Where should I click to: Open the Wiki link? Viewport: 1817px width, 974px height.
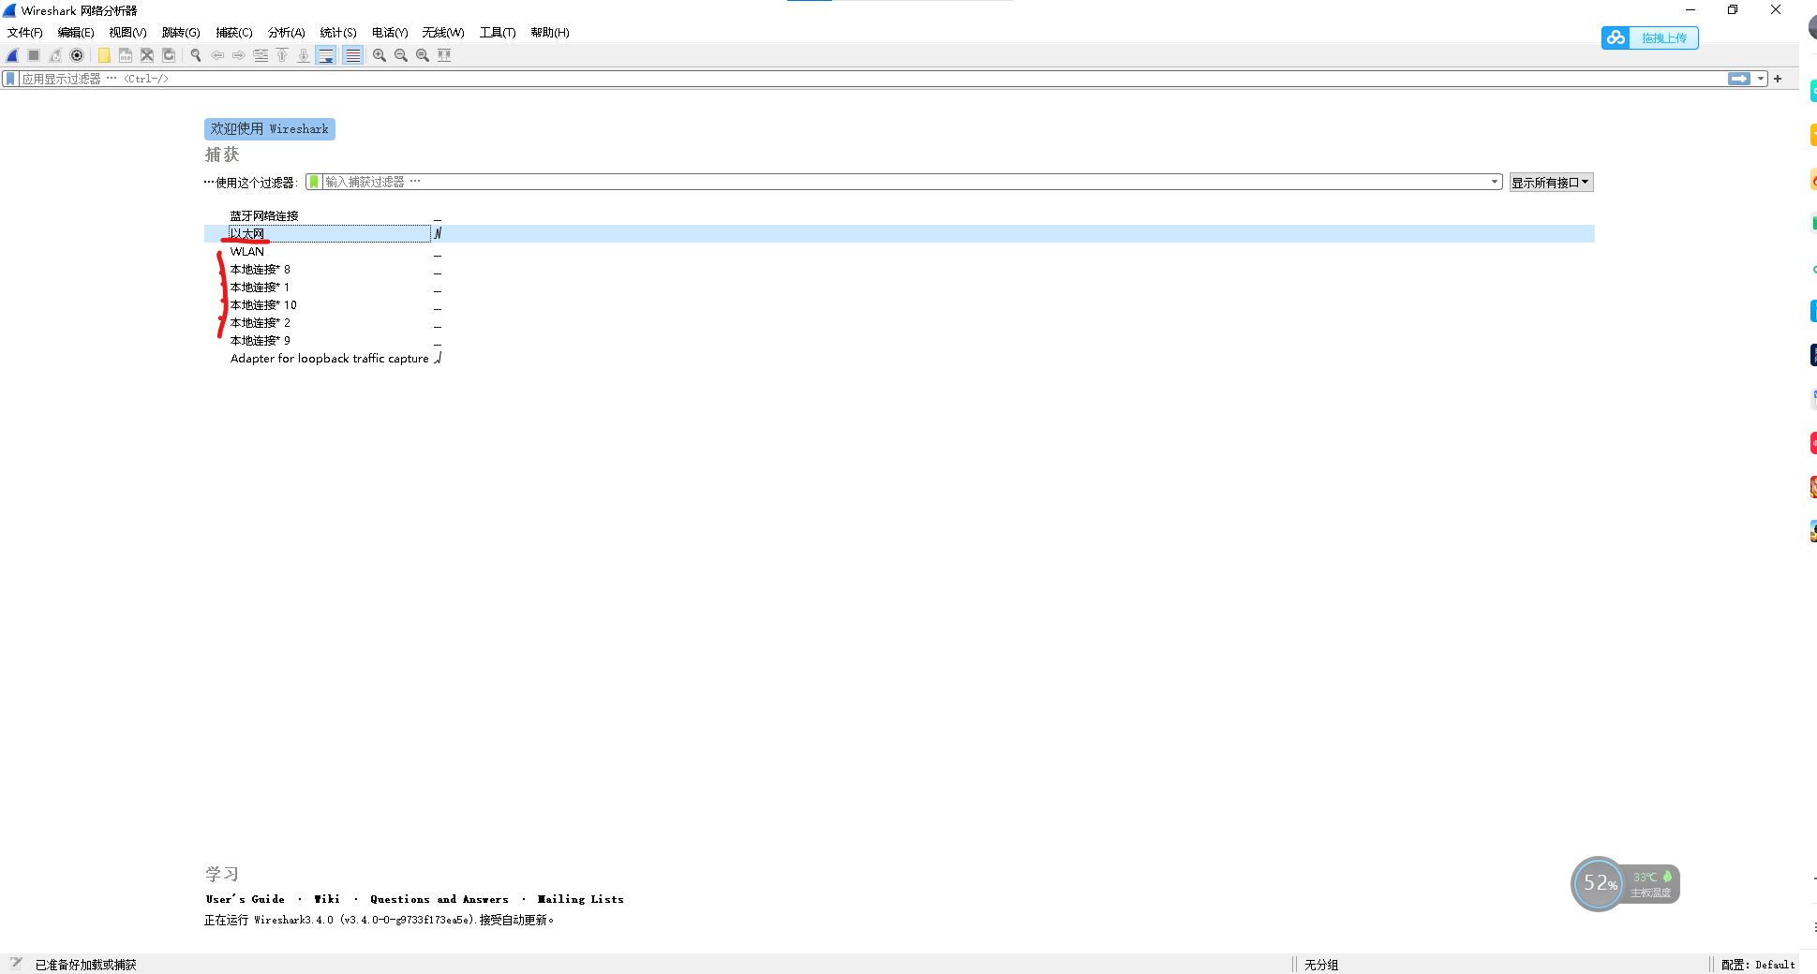(327, 899)
